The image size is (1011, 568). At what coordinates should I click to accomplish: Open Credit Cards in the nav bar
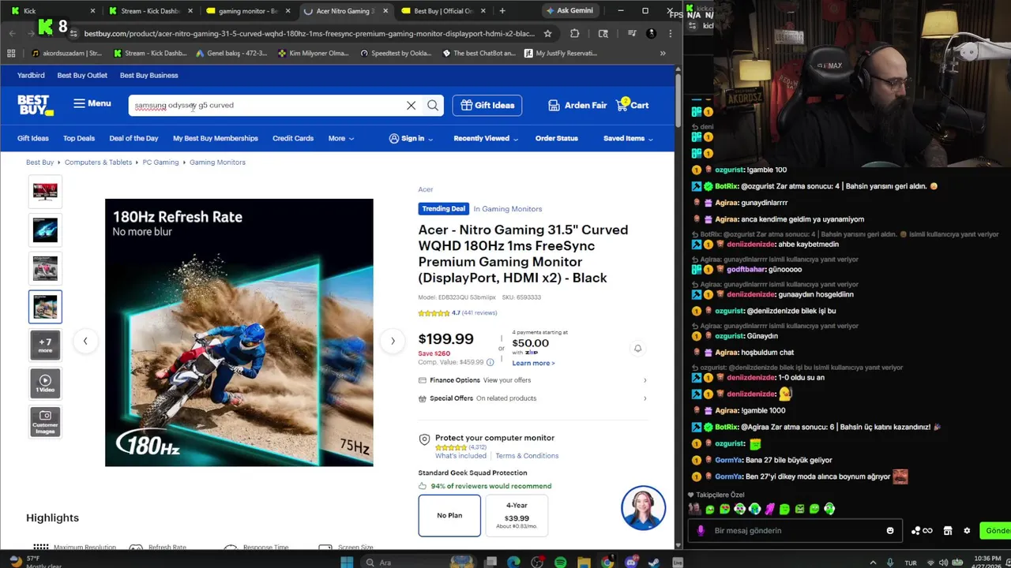pyautogui.click(x=293, y=138)
